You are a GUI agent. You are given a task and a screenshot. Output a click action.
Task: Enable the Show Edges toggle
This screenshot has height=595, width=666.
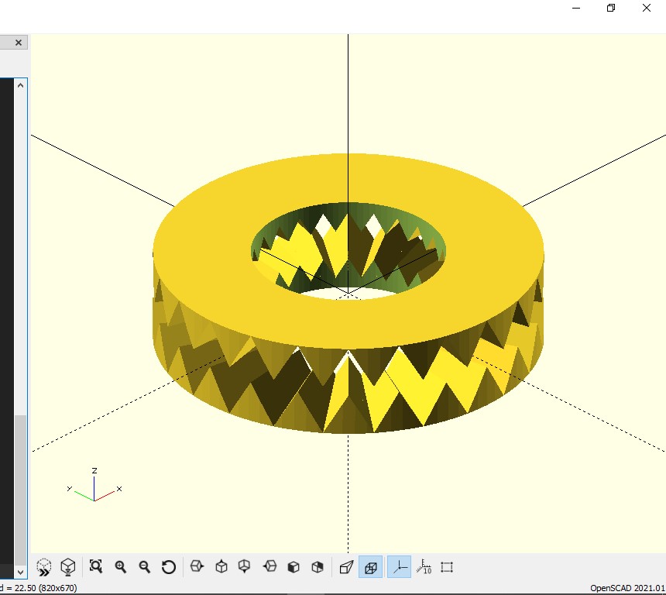point(447,567)
